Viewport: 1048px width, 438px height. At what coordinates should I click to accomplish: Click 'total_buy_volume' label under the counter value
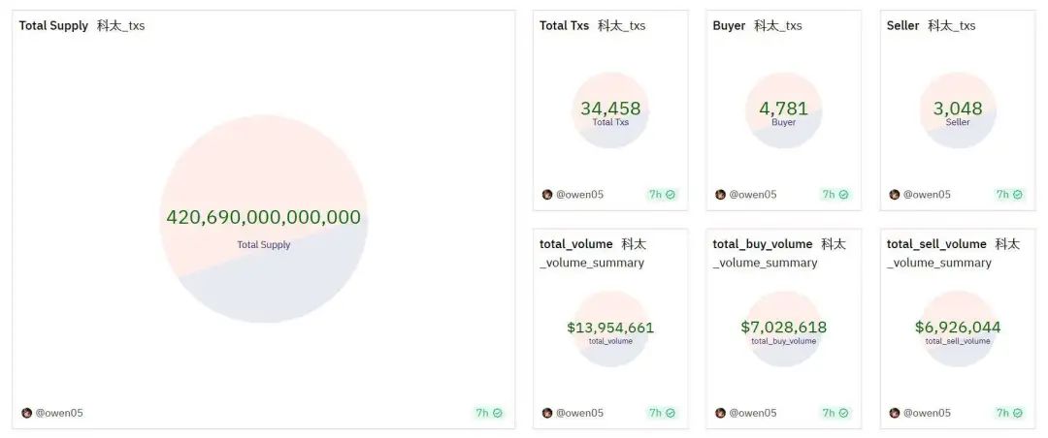(783, 341)
